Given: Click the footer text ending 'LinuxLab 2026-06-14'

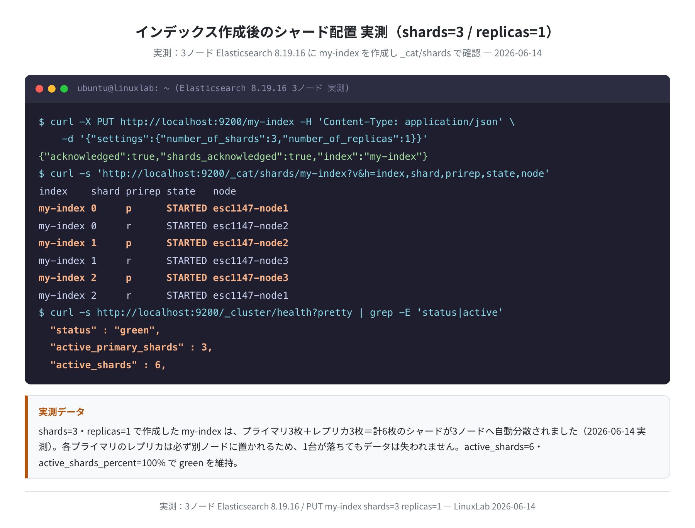Looking at the screenshot, I should (x=347, y=506).
